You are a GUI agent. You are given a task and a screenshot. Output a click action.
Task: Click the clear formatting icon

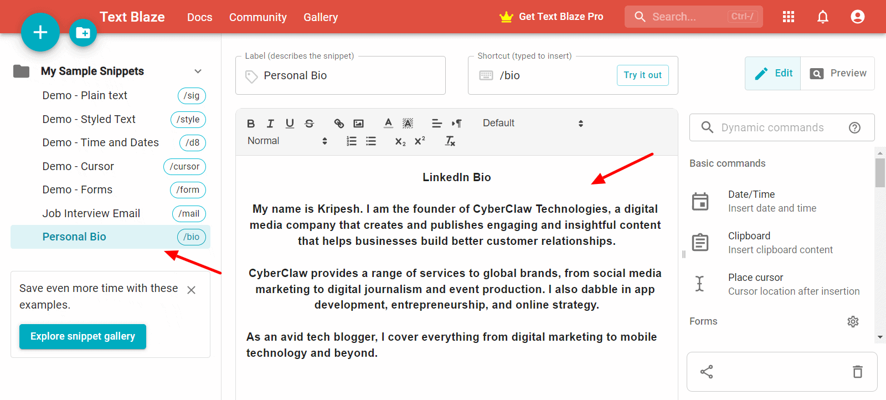(x=450, y=141)
